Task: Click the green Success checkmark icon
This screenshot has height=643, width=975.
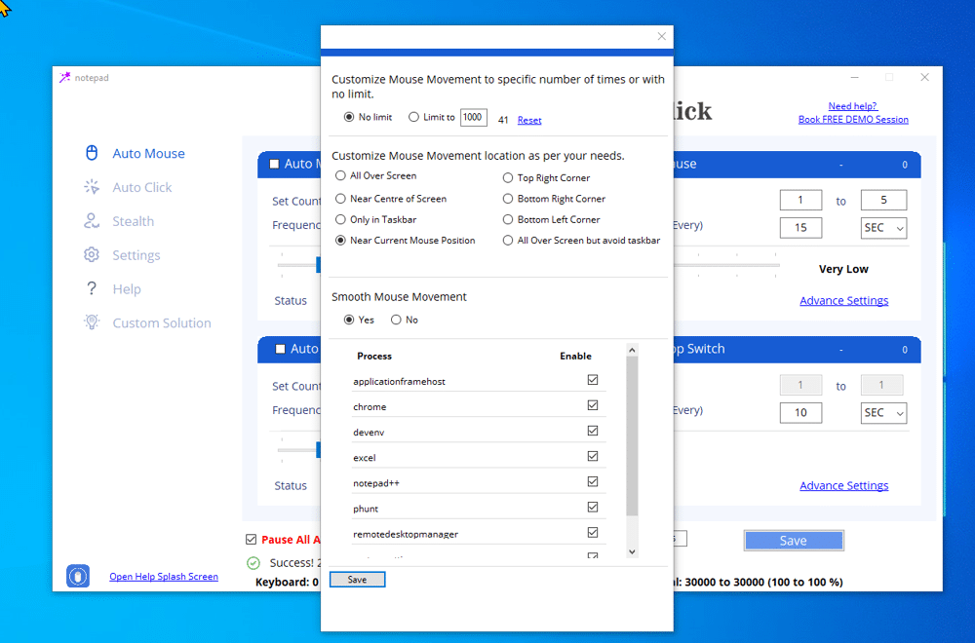Action: pyautogui.click(x=253, y=562)
